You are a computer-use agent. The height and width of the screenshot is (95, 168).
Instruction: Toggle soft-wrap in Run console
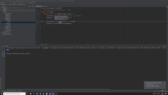pyautogui.click(x=4, y=51)
